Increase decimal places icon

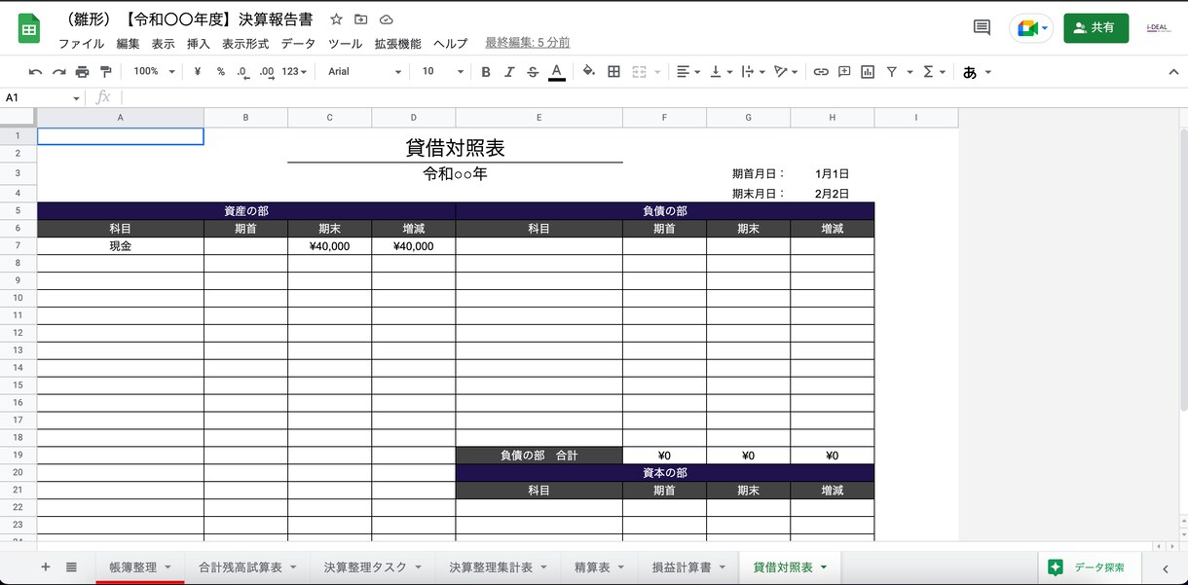[x=267, y=72]
